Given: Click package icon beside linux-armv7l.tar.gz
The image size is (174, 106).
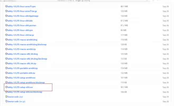Looking at the screenshot, I should 6,11.
